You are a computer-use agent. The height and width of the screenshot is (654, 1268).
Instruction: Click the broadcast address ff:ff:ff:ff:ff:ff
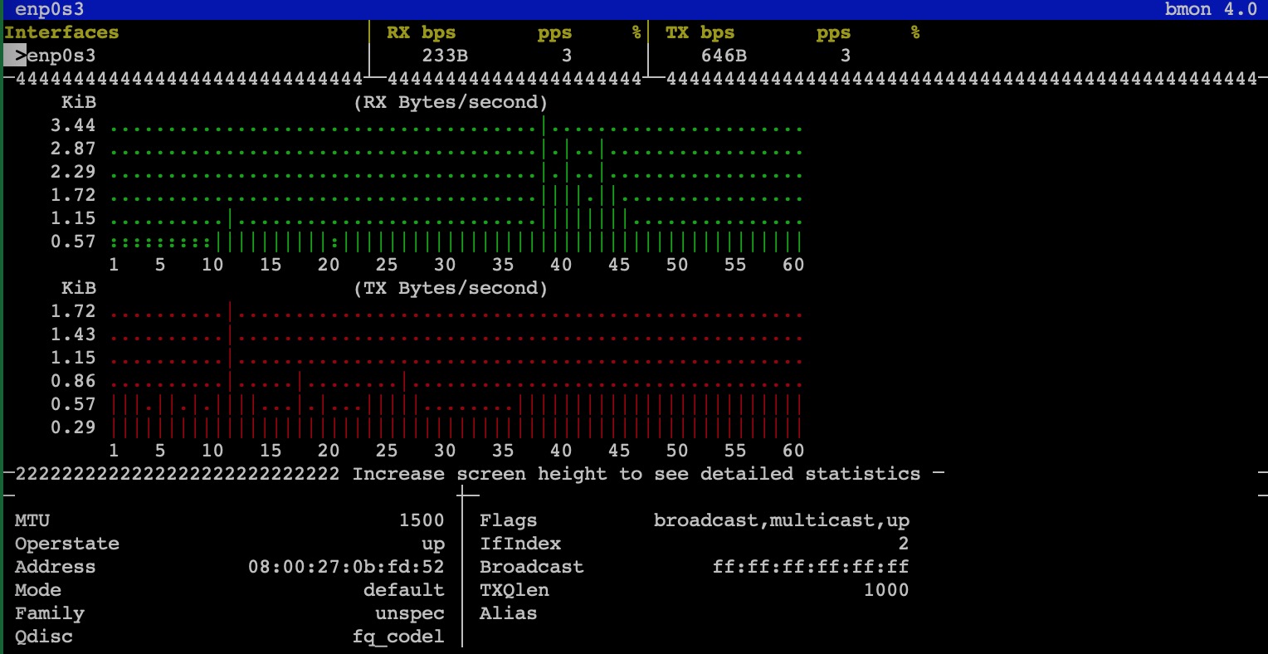click(811, 567)
